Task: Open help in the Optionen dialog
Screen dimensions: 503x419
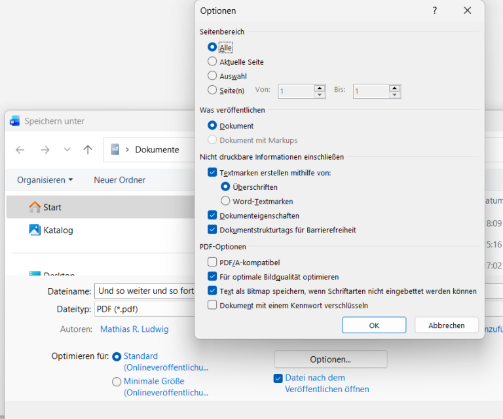Action: point(435,10)
